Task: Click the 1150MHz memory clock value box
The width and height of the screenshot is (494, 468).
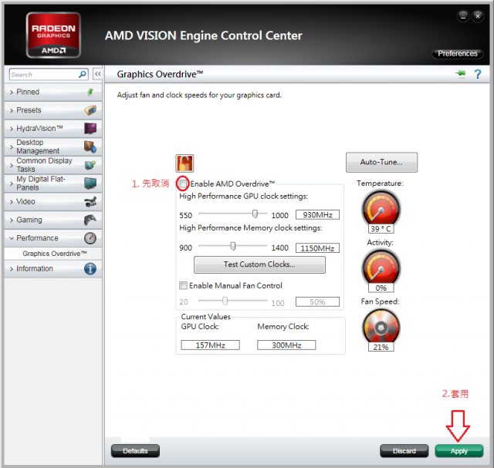Action: point(317,248)
